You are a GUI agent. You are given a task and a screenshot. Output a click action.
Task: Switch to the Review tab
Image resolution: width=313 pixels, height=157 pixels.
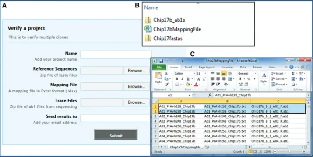257,68
